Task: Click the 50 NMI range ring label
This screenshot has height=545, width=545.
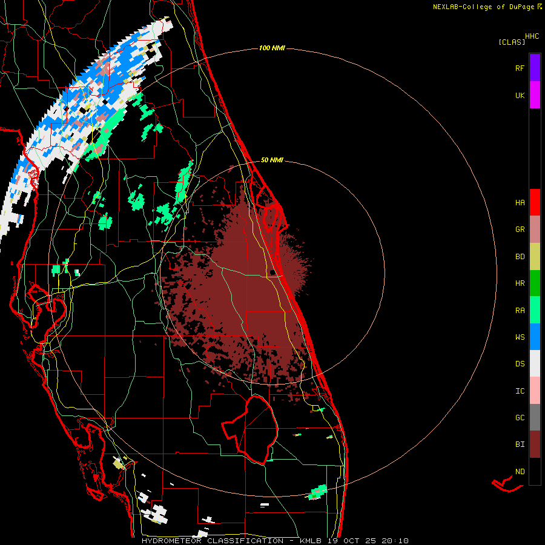Action: point(272,160)
